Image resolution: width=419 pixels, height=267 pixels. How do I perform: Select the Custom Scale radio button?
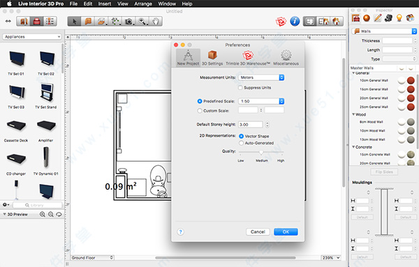click(x=200, y=110)
